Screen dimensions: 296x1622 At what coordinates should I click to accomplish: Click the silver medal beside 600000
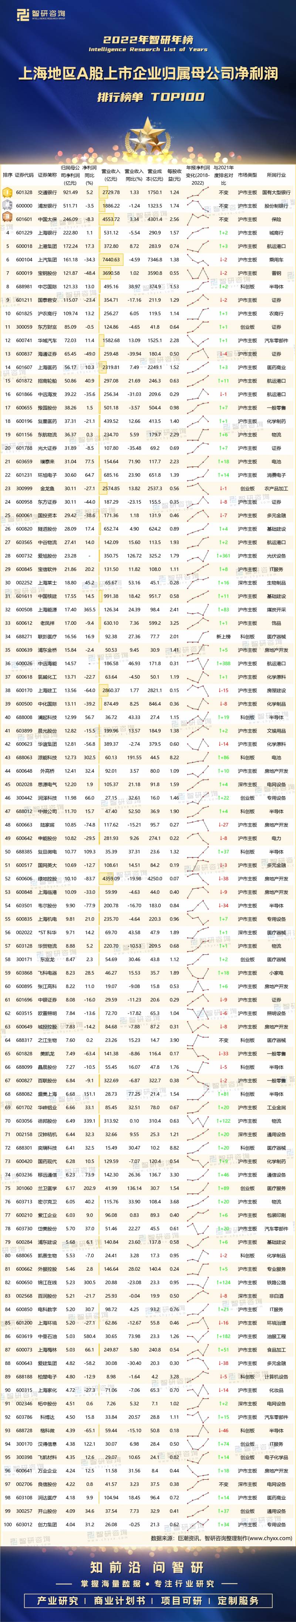[7, 205]
